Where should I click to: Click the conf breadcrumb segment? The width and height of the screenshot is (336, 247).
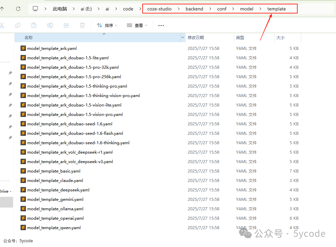(x=222, y=9)
